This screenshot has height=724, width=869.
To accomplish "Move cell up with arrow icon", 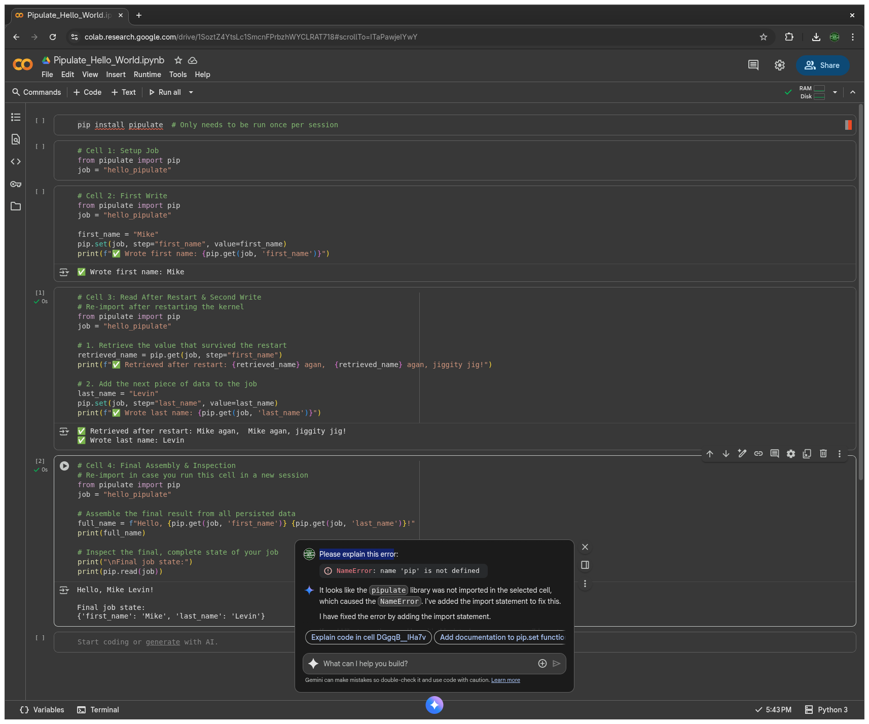I will coord(710,454).
